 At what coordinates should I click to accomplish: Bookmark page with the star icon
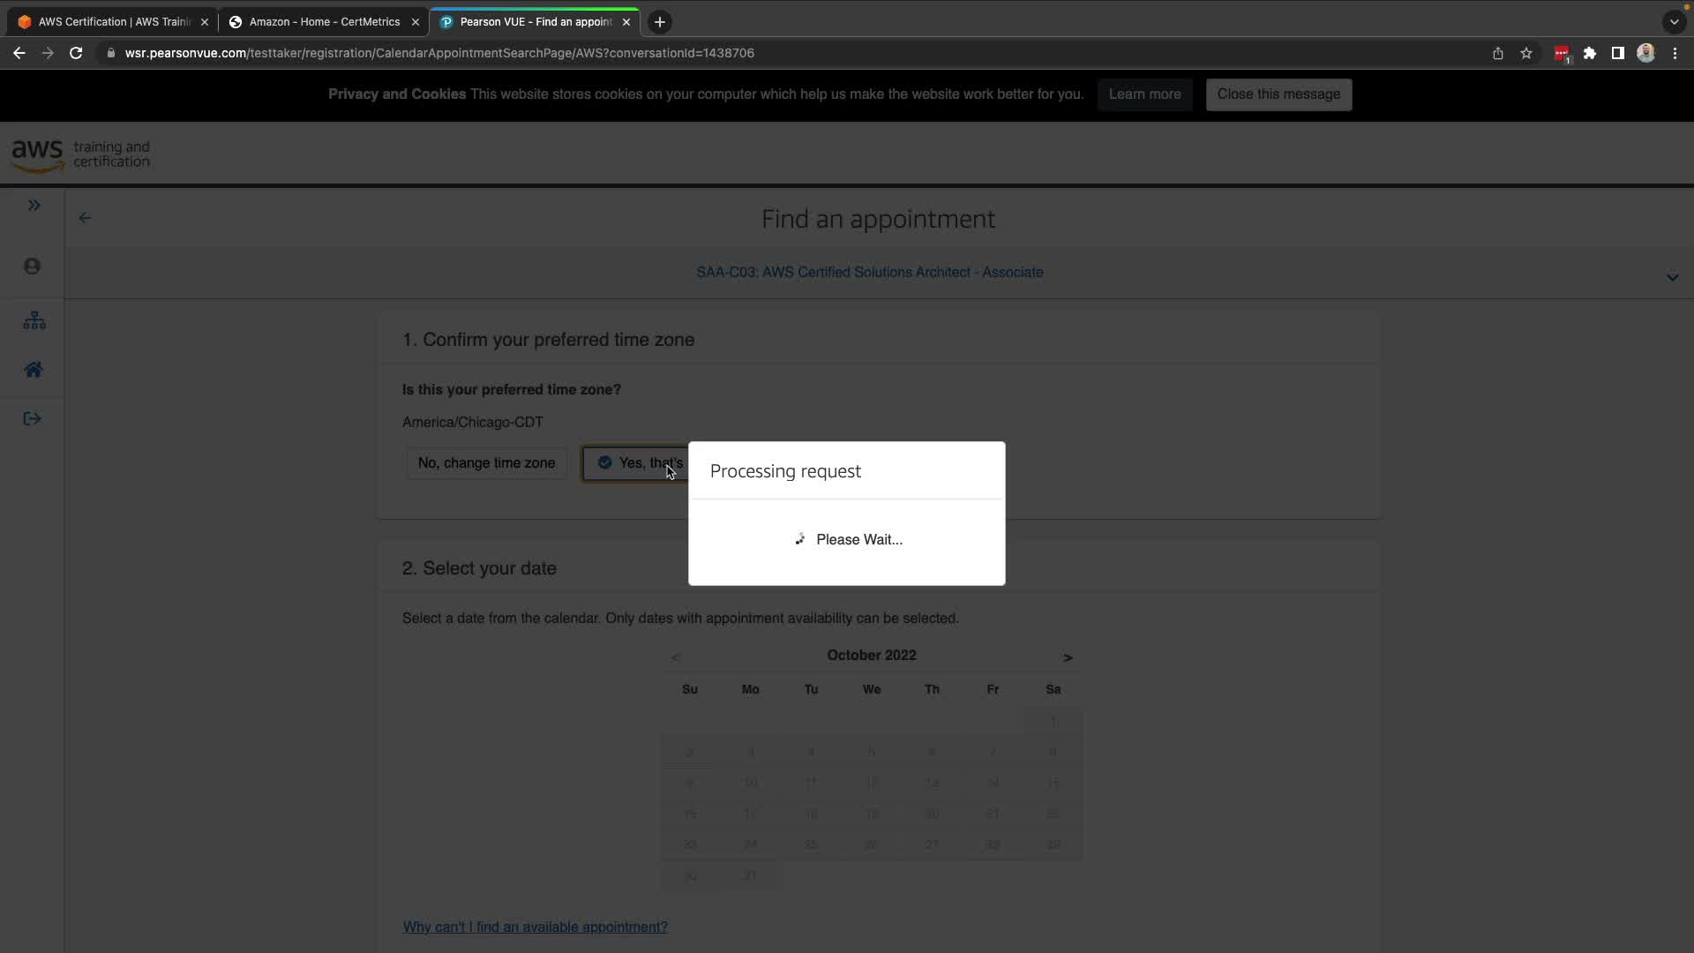coord(1526,53)
